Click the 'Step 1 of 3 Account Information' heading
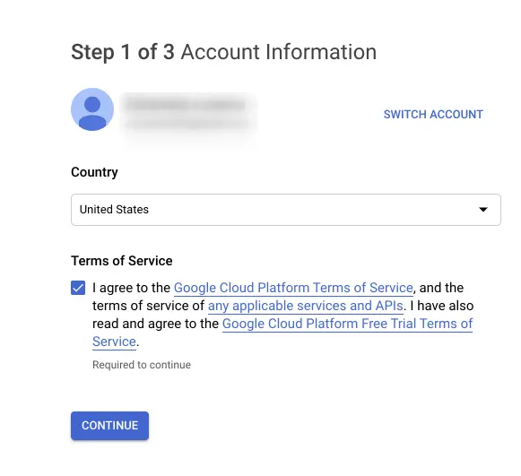This screenshot has width=521, height=476. pos(223,52)
